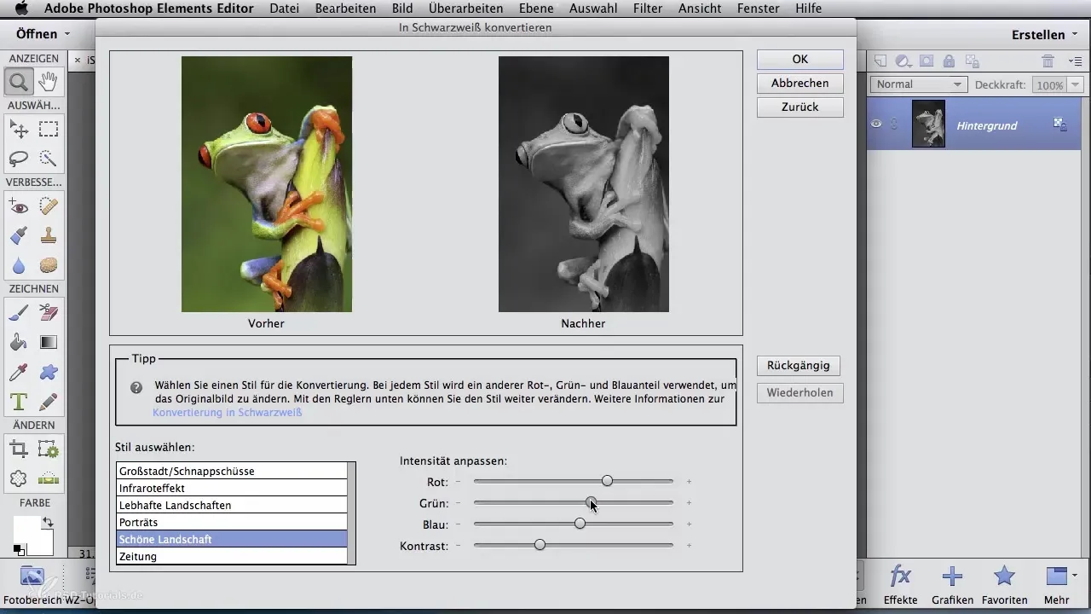Select the Cookie Cutter flower tool
This screenshot has width=1091, height=614.
[x=19, y=478]
